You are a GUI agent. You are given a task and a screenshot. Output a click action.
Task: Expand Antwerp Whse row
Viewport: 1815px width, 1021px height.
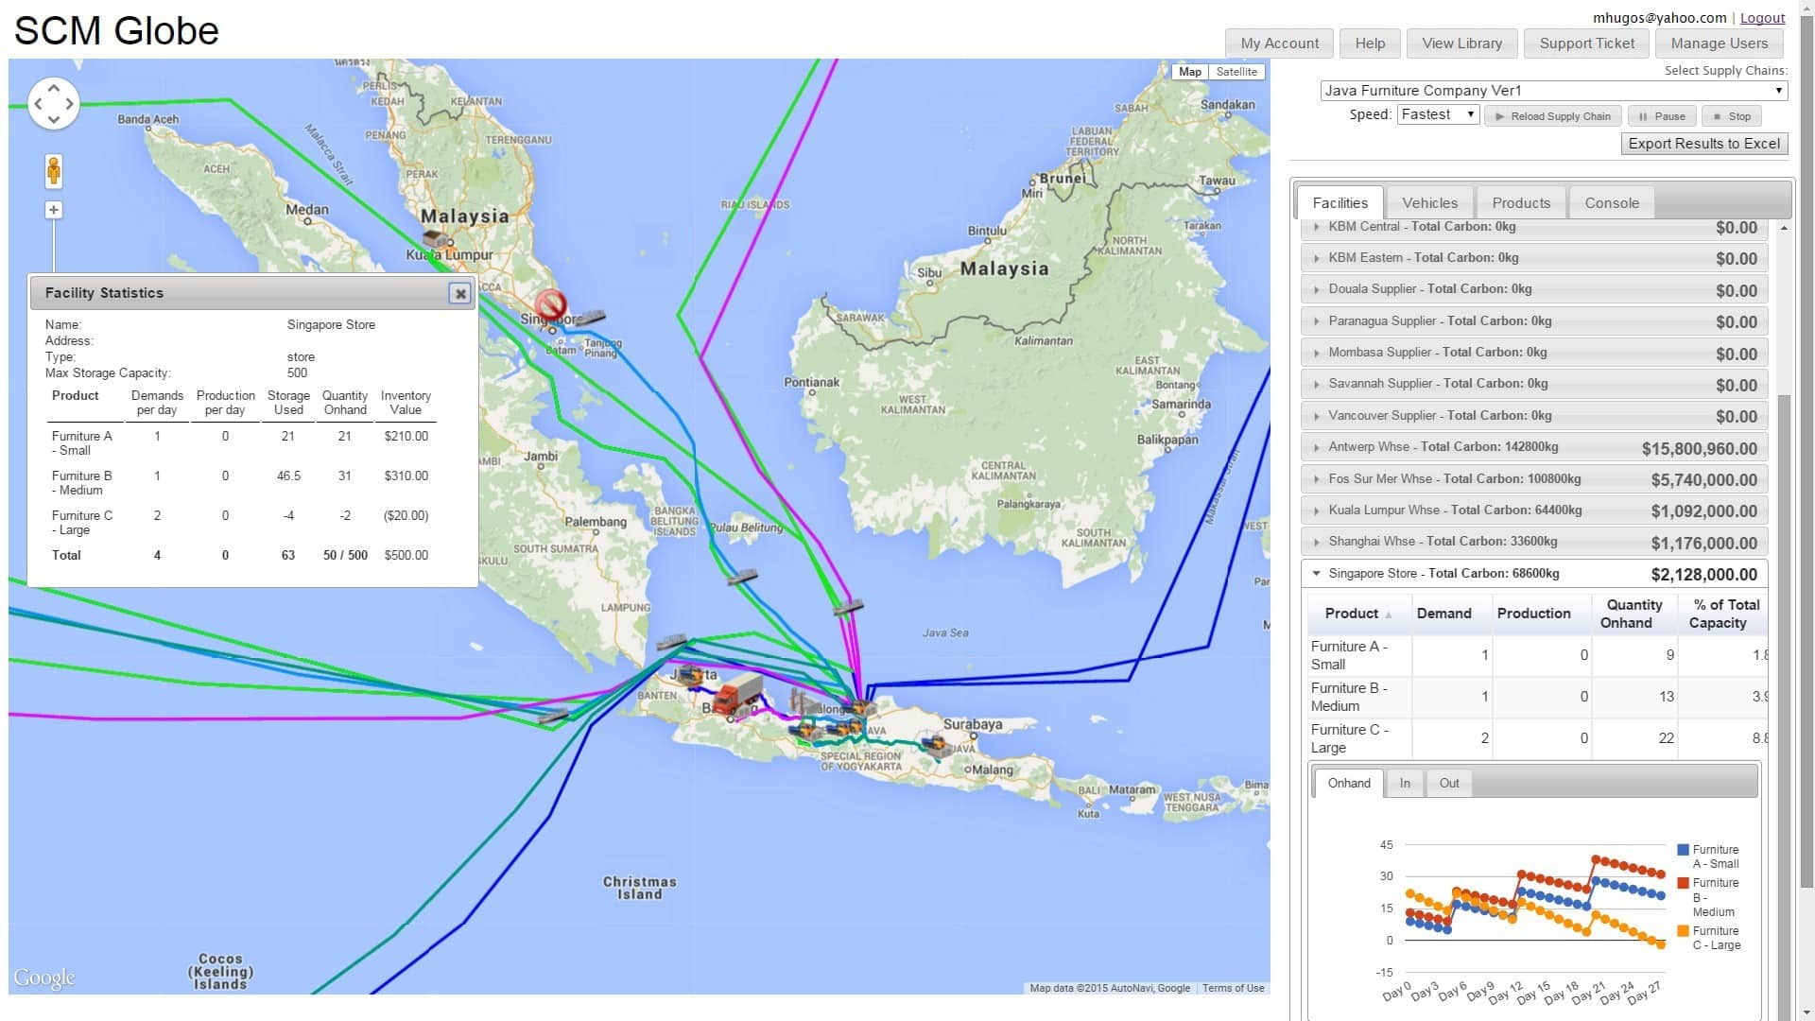pyautogui.click(x=1534, y=447)
